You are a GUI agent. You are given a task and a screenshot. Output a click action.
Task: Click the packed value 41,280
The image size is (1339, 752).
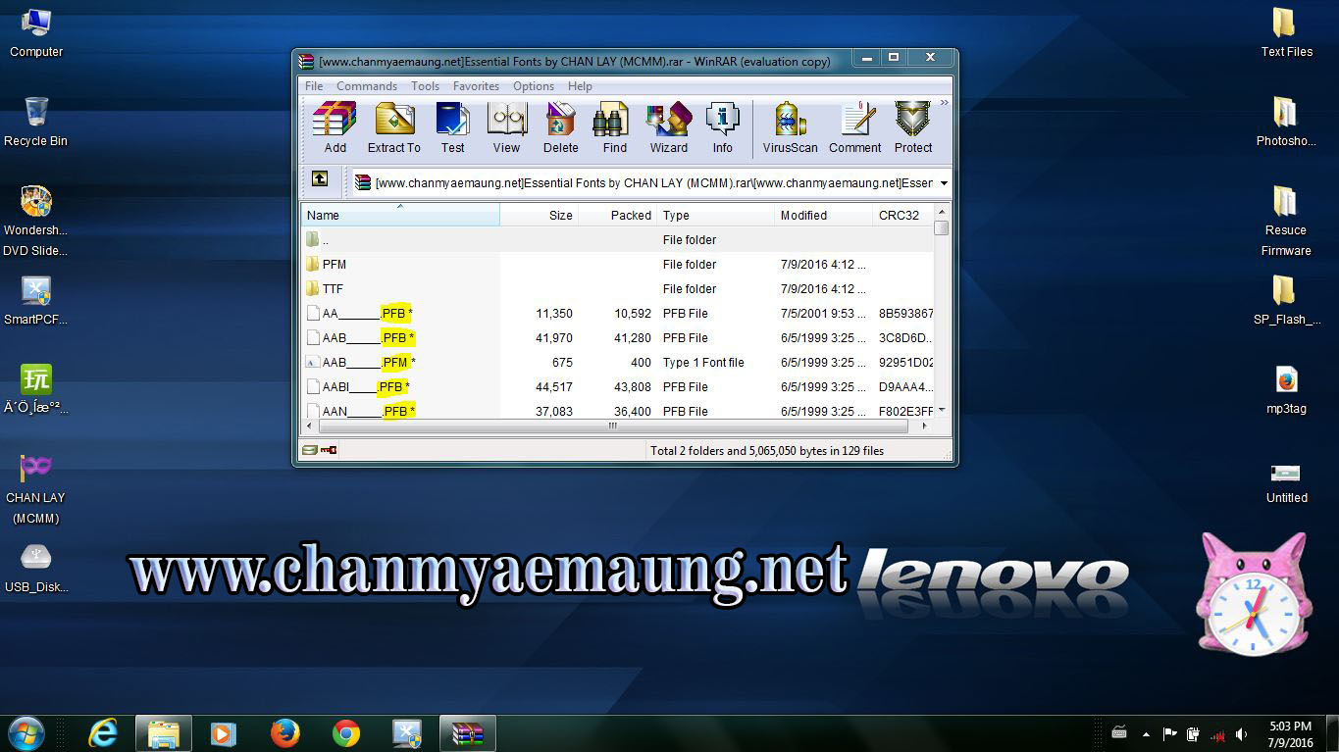click(x=632, y=338)
